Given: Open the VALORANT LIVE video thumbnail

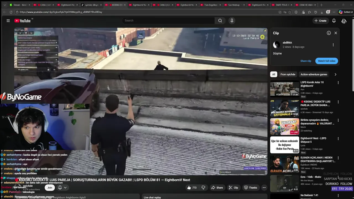Looking at the screenshot, I should (285, 127).
